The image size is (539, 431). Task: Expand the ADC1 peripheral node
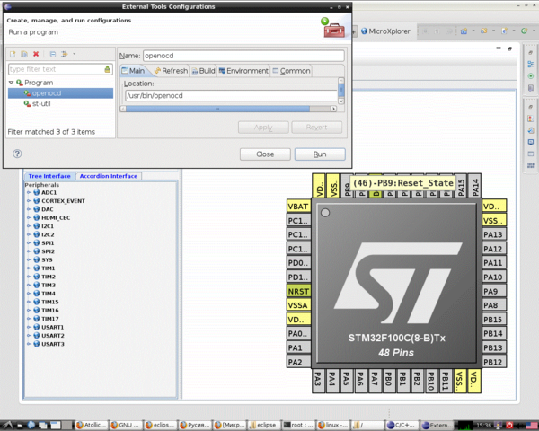pos(29,192)
